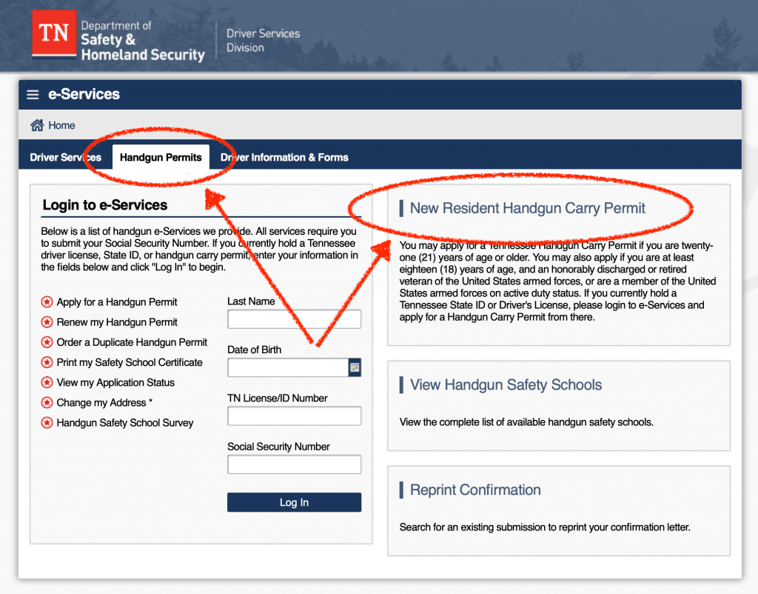758x594 pixels.
Task: Click 'Department of Safety & Homeland Security' text
Action: (x=143, y=41)
